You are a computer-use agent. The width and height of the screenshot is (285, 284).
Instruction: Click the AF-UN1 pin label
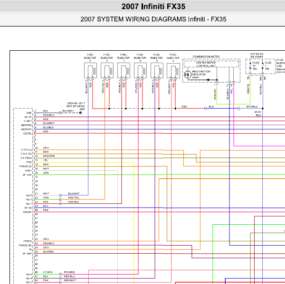click(27, 175)
